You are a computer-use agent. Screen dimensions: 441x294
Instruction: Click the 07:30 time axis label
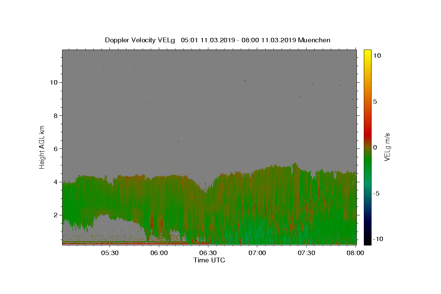click(x=306, y=253)
